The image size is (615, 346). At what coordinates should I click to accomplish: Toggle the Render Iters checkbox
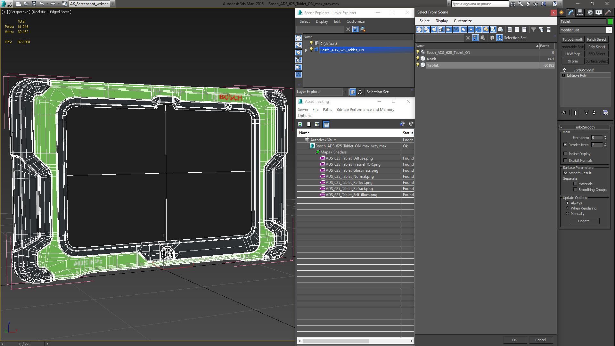pos(565,145)
